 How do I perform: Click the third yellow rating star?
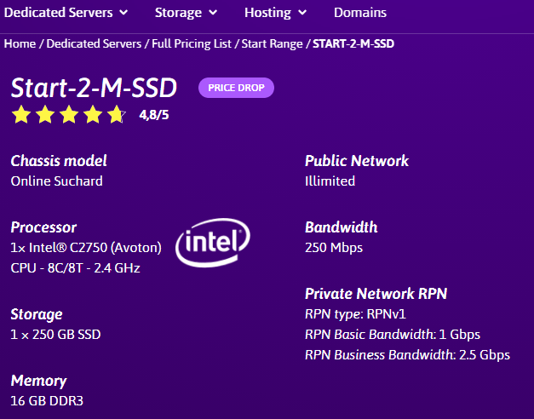click(x=69, y=114)
